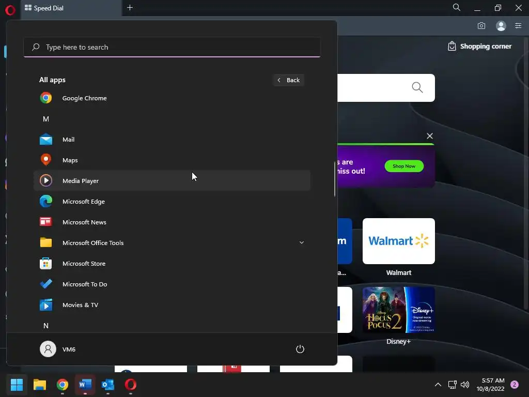Jump to apps by letter M header
Image resolution: width=529 pixels, height=397 pixels.
click(46, 119)
